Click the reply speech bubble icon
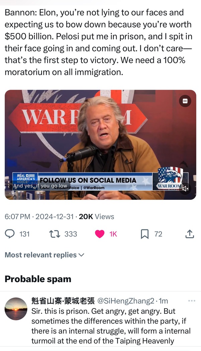Image resolution: width=201 pixels, height=351 pixels. click(10, 234)
